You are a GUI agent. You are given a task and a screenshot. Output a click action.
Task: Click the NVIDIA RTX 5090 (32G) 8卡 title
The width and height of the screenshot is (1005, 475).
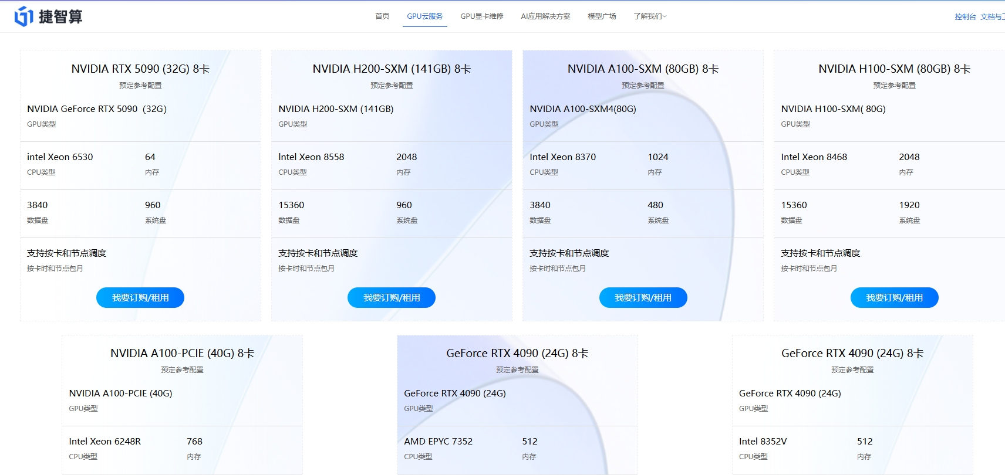[x=140, y=69]
